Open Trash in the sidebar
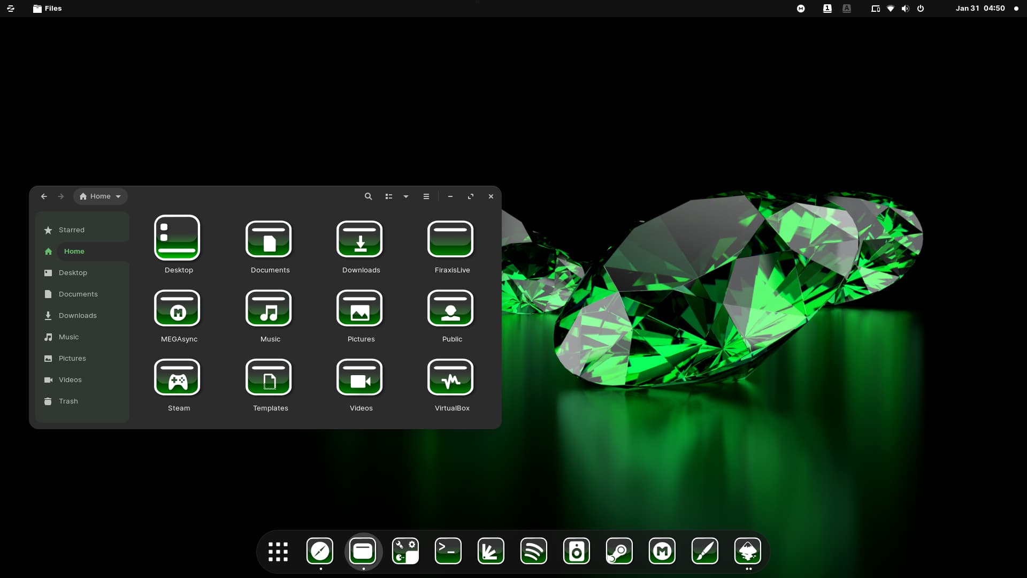 (82, 401)
